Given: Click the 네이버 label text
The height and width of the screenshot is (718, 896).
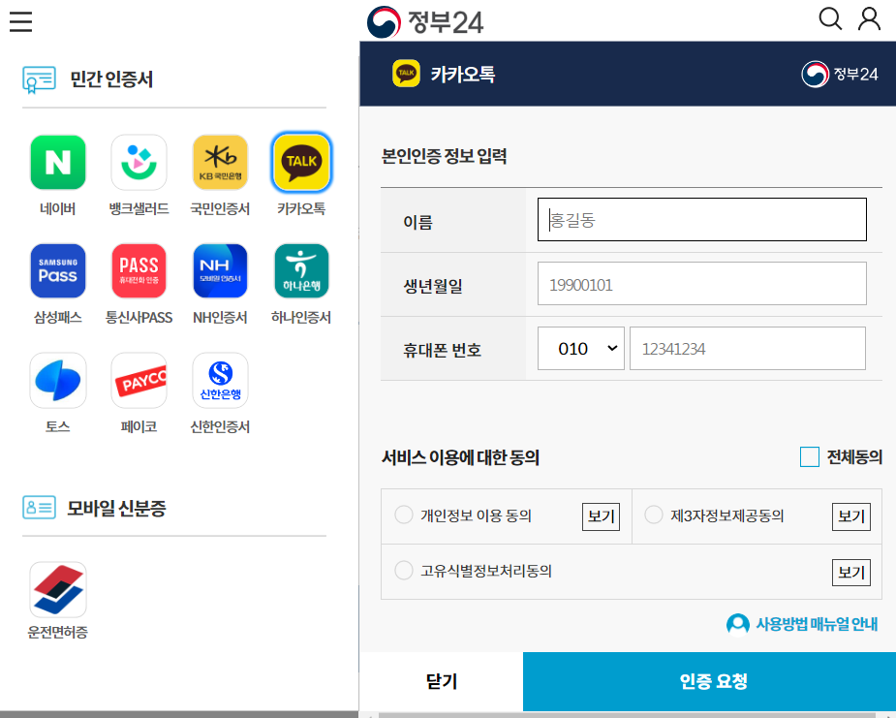Looking at the screenshot, I should 58,209.
